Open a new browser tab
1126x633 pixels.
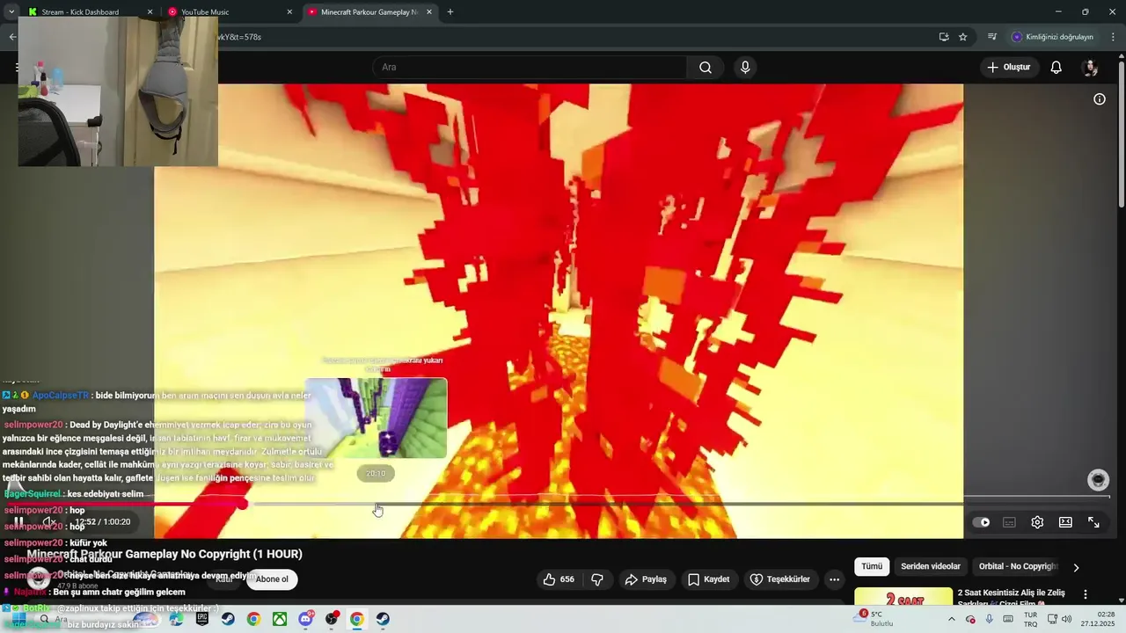450,12
